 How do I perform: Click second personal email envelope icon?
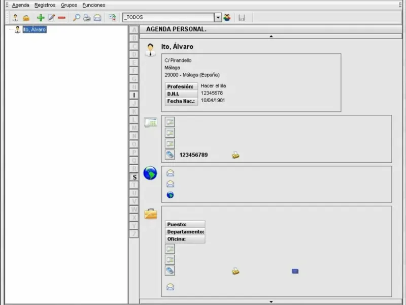click(170, 184)
